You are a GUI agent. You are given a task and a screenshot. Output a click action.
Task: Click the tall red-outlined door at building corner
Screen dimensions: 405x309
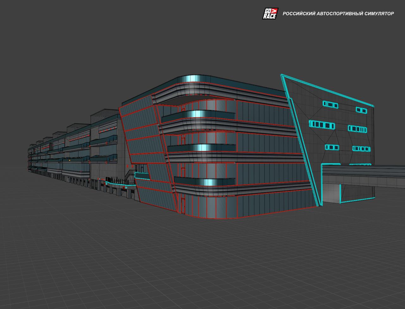tap(183, 203)
